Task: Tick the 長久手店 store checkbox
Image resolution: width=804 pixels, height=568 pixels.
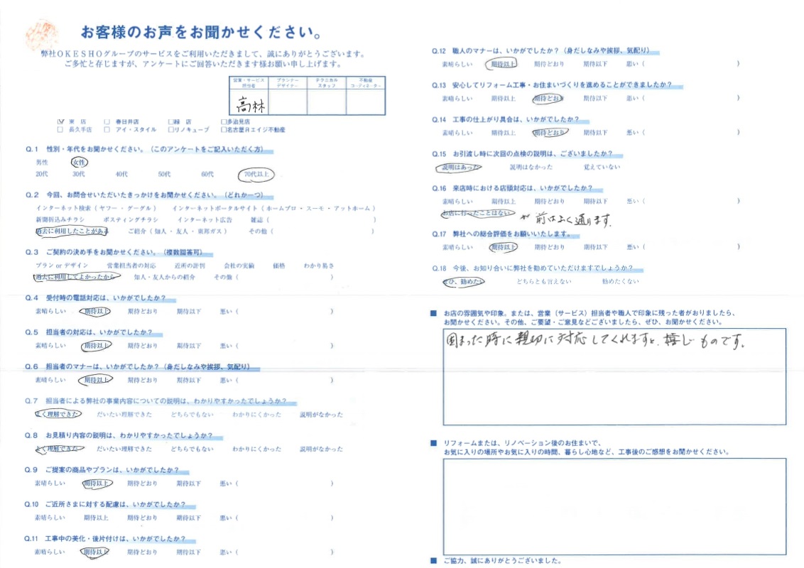Action: (60, 130)
